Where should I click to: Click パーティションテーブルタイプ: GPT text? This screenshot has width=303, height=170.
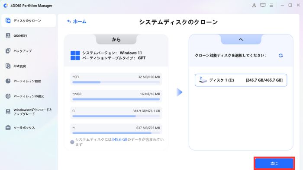click(114, 58)
